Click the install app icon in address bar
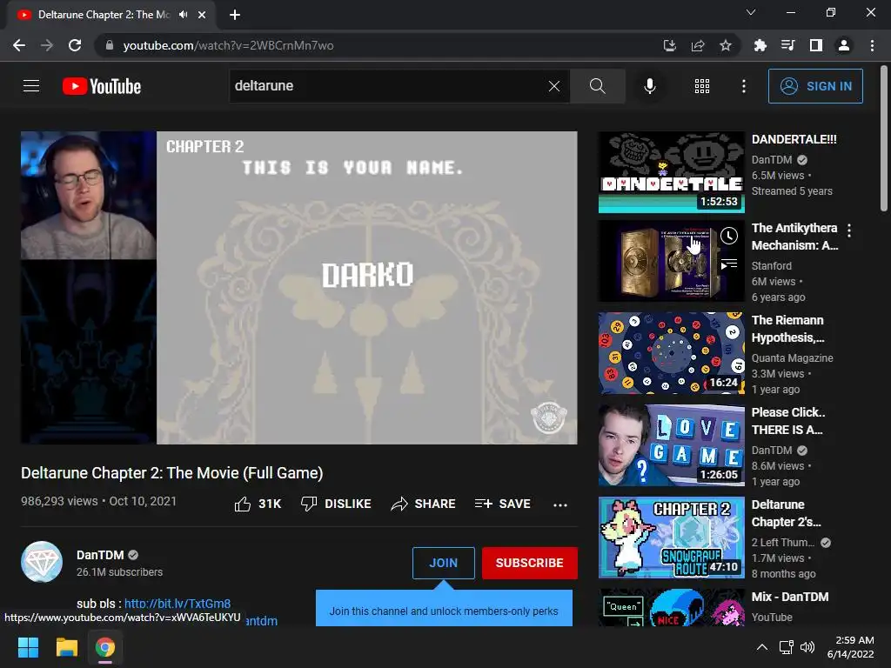 670,45
